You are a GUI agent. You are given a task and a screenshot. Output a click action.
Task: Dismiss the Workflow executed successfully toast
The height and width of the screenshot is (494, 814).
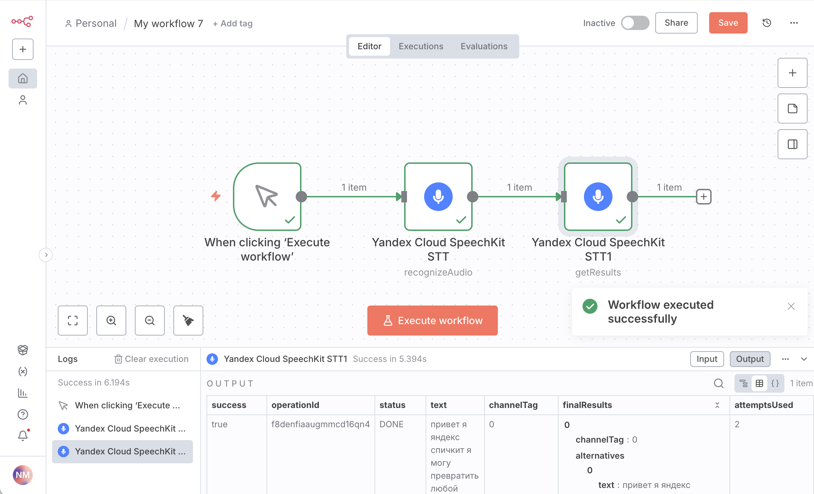point(791,306)
